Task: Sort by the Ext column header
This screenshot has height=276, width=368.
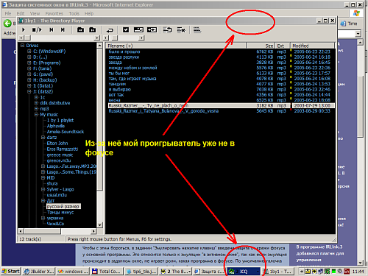Action: 283,46
